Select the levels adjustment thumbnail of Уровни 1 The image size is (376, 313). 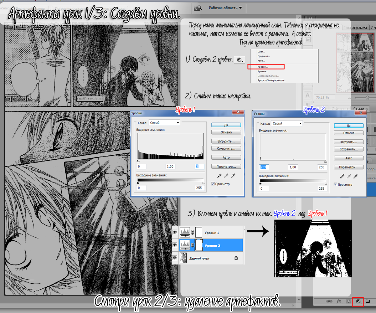[x=185, y=232]
